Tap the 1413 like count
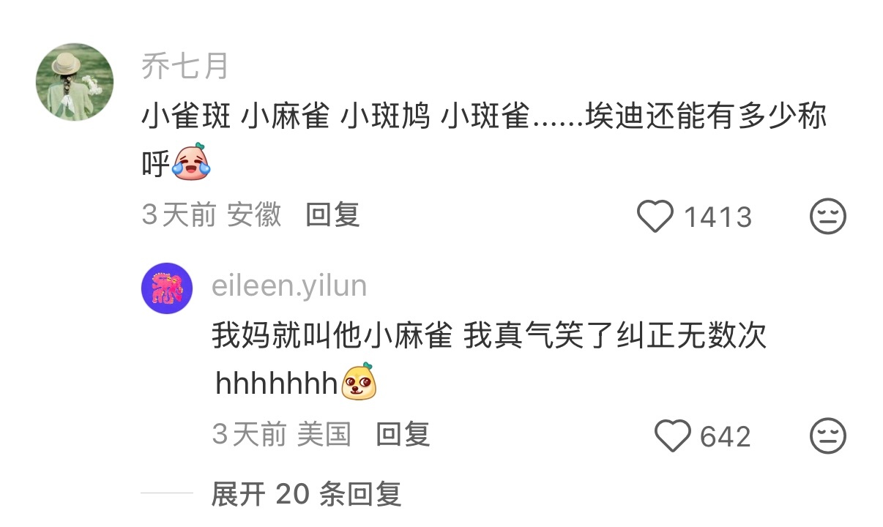The image size is (883, 527). pos(718,217)
